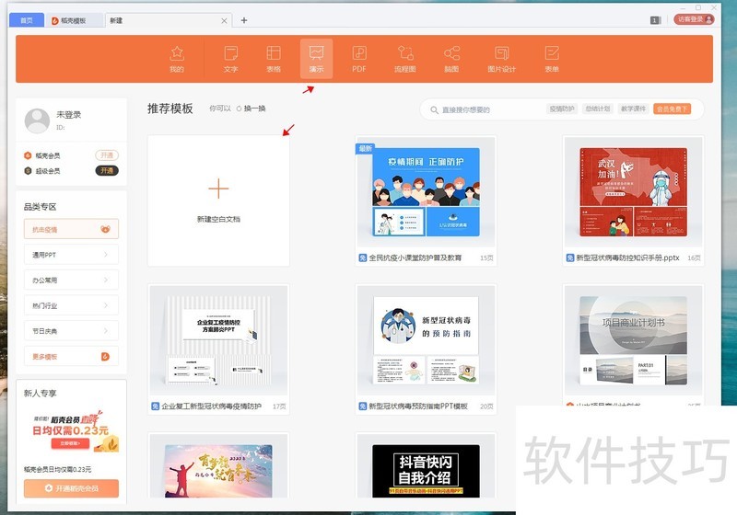Click the 超级会员 dark badge icon
Screen dimensions: 737x515
(28, 171)
